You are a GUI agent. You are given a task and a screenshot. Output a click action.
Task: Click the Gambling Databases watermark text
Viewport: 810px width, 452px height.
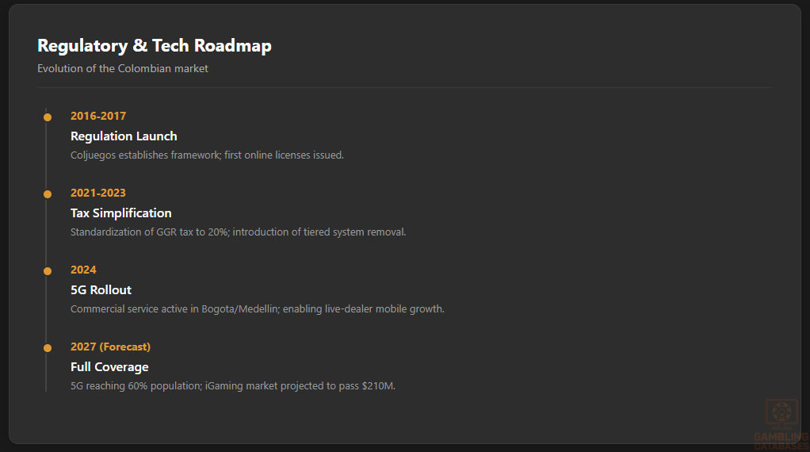(781, 441)
